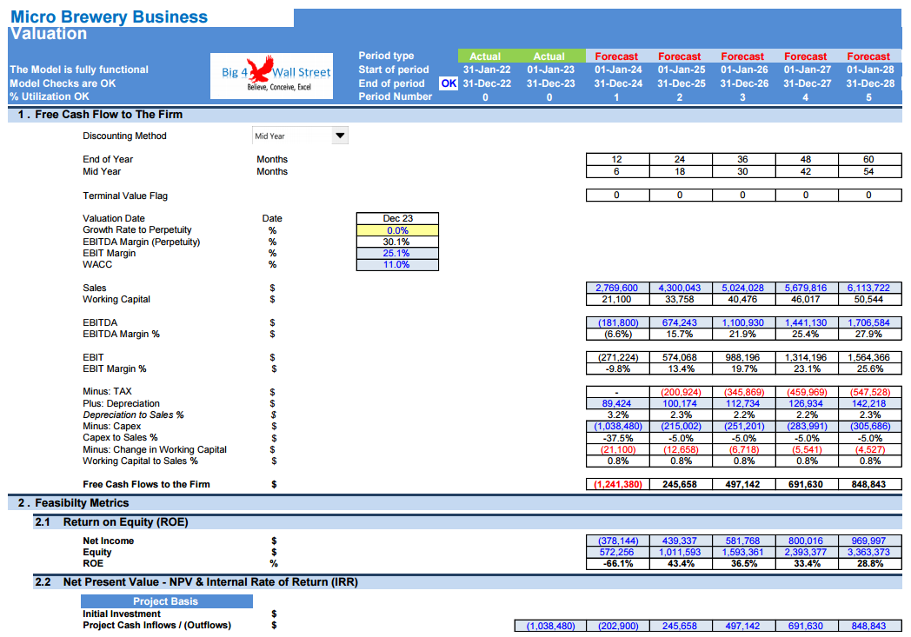
Task: Click end of period date 31-Dec-28
Action: (870, 83)
